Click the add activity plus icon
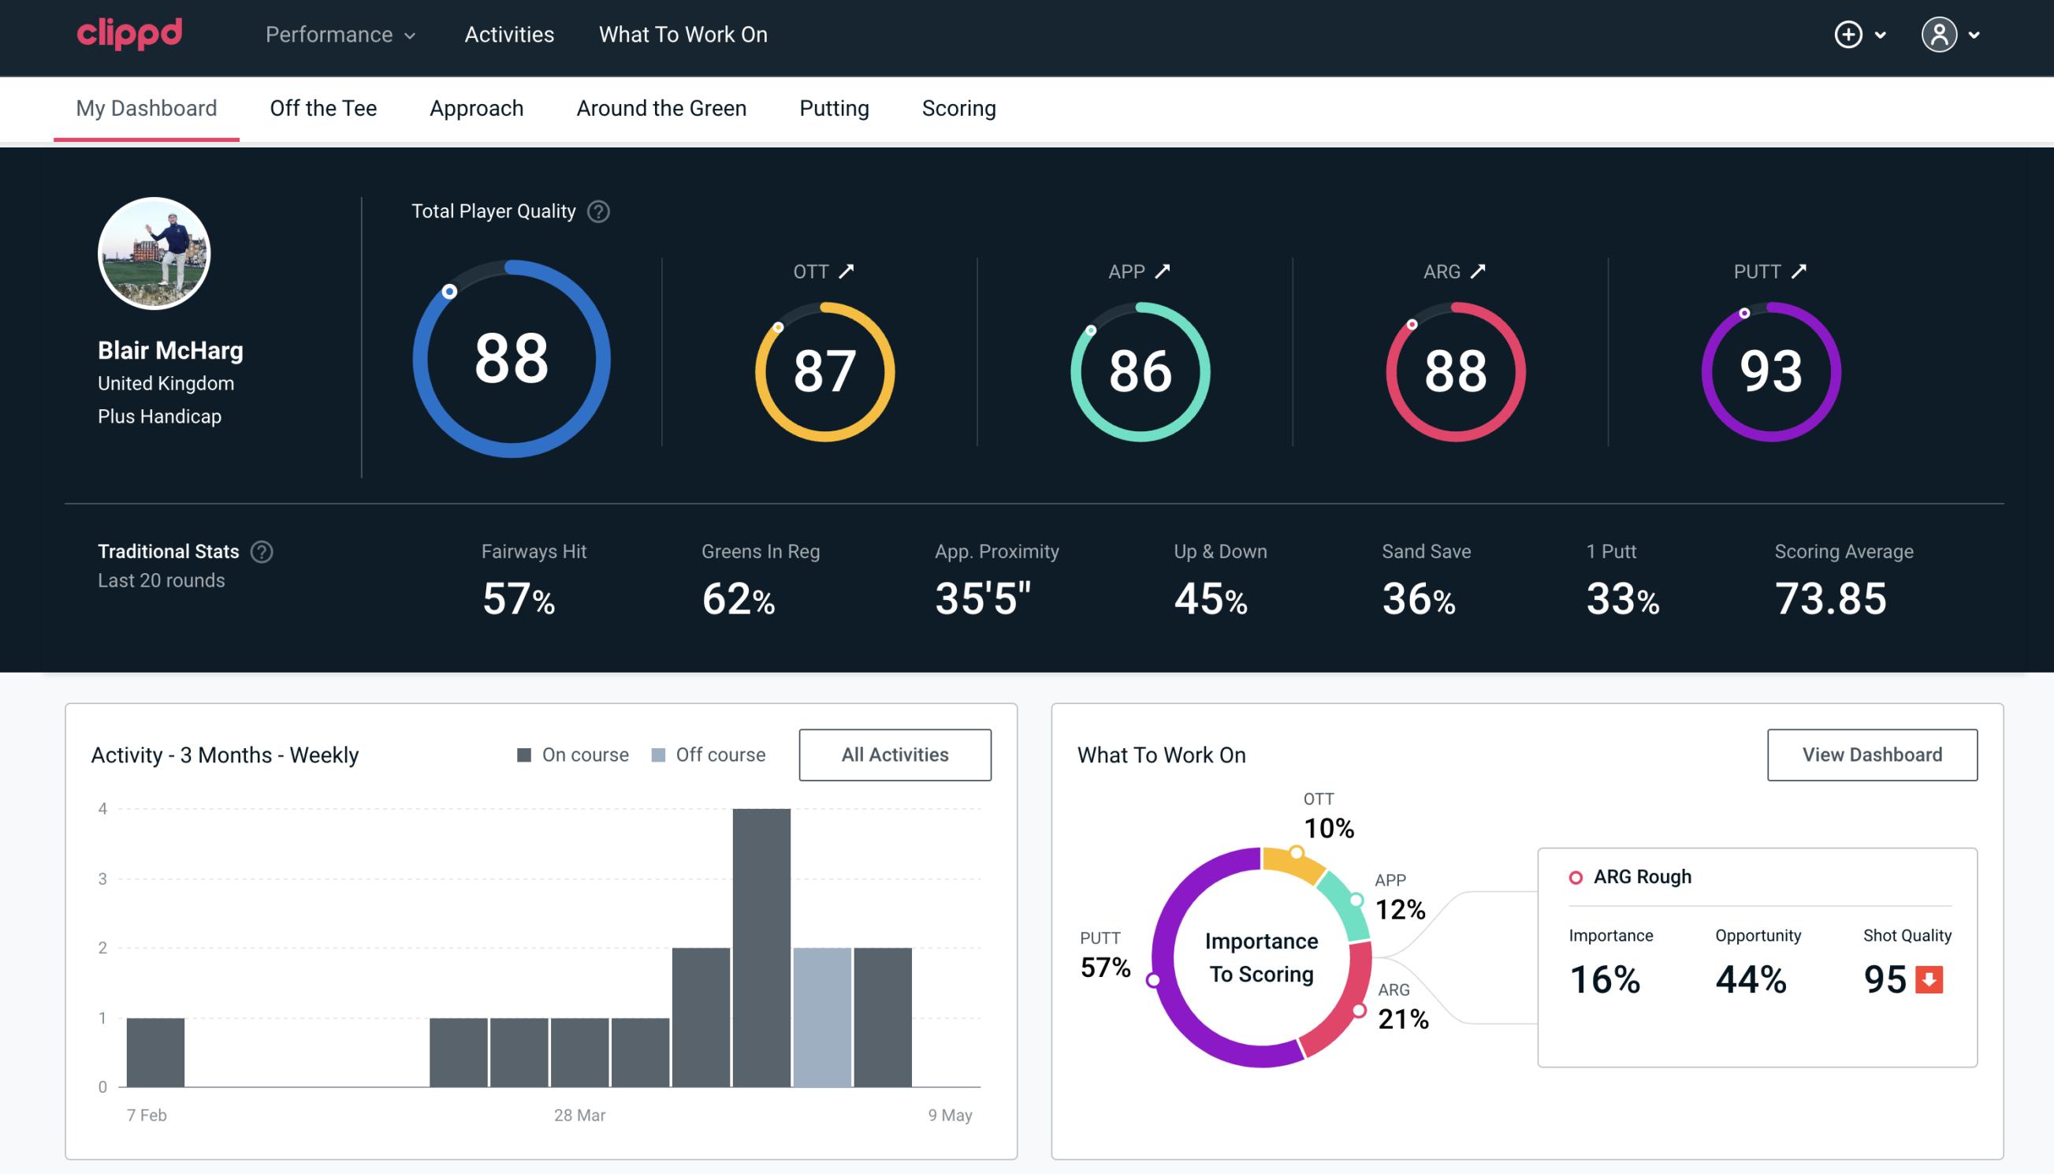2054x1174 pixels. pos(1849,34)
